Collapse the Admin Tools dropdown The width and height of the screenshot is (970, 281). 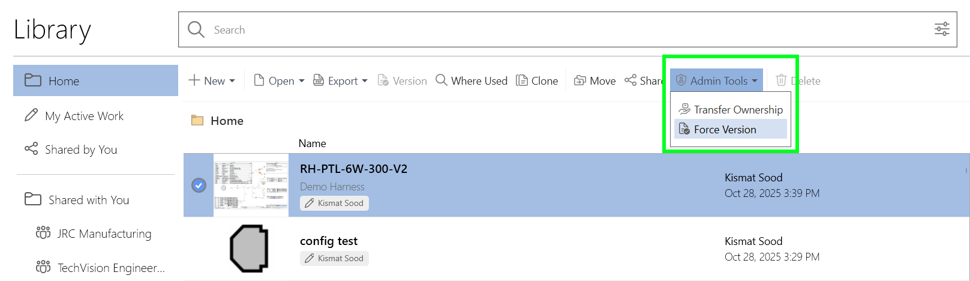click(x=716, y=80)
